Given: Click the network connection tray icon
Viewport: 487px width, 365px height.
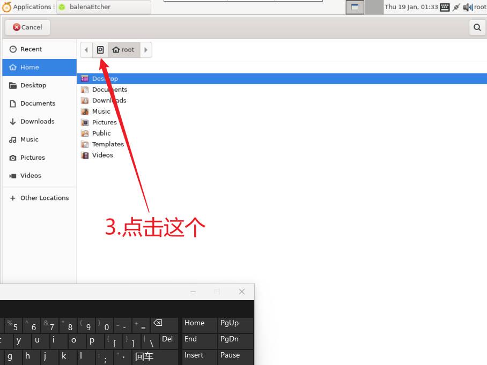Looking at the screenshot, I should click(x=456, y=7).
